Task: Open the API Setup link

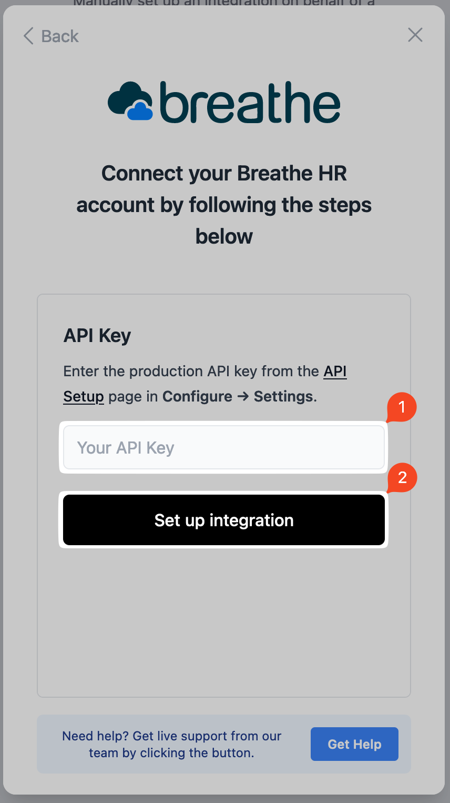Action: coord(335,372)
